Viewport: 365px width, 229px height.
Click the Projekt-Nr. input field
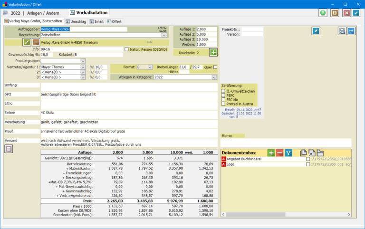click(252, 29)
